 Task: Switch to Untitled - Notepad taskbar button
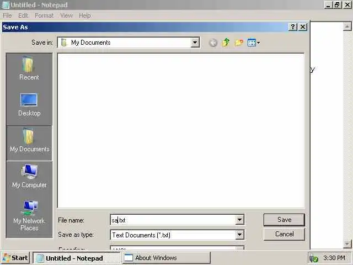coord(76,258)
